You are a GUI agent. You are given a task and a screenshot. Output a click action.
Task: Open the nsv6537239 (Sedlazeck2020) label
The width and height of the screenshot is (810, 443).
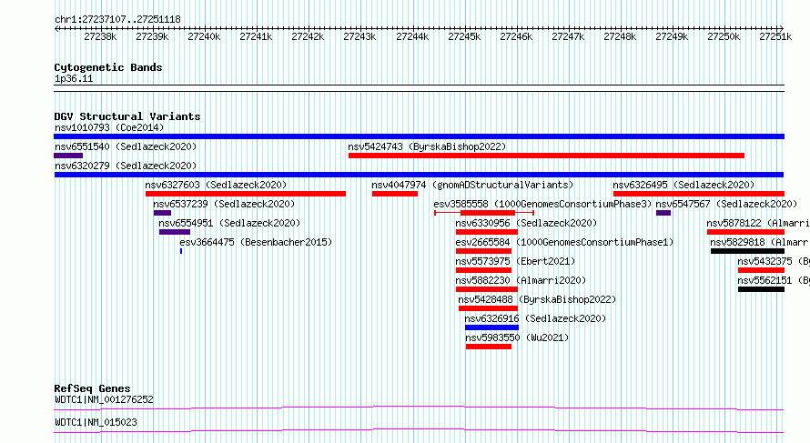tap(224, 204)
